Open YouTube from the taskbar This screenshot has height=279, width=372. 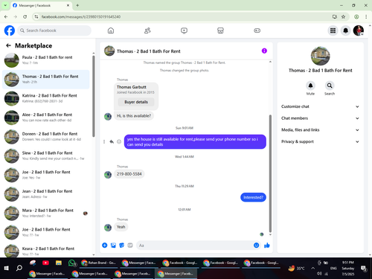(45, 263)
